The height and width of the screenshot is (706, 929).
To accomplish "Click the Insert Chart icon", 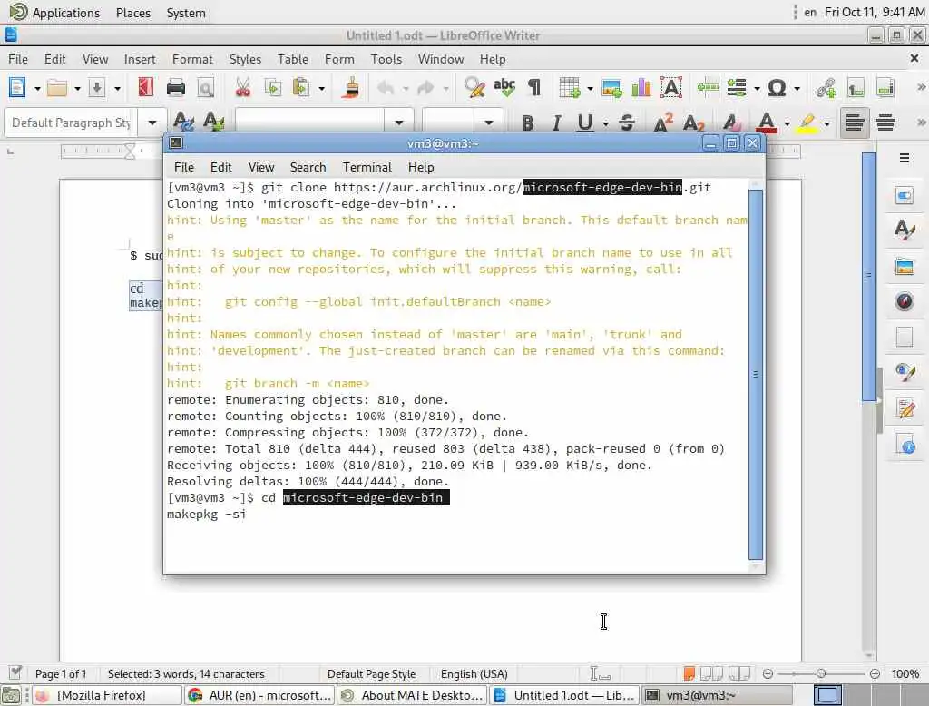I will pyautogui.click(x=641, y=88).
